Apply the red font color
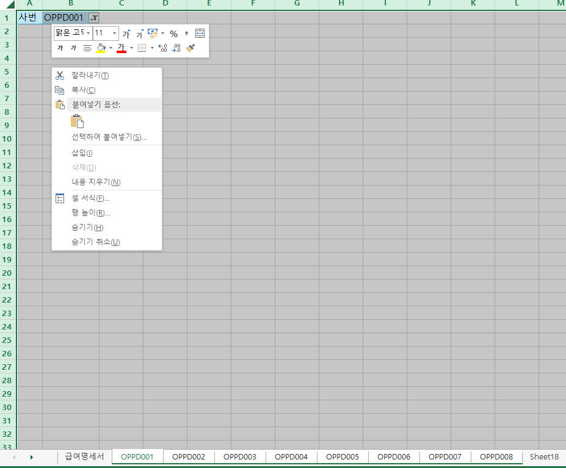566x468 pixels. 121,48
